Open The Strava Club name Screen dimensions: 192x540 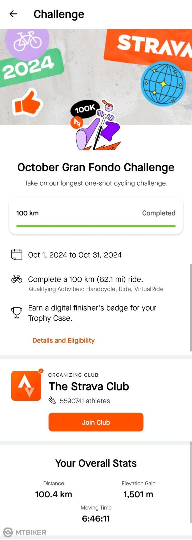click(89, 386)
